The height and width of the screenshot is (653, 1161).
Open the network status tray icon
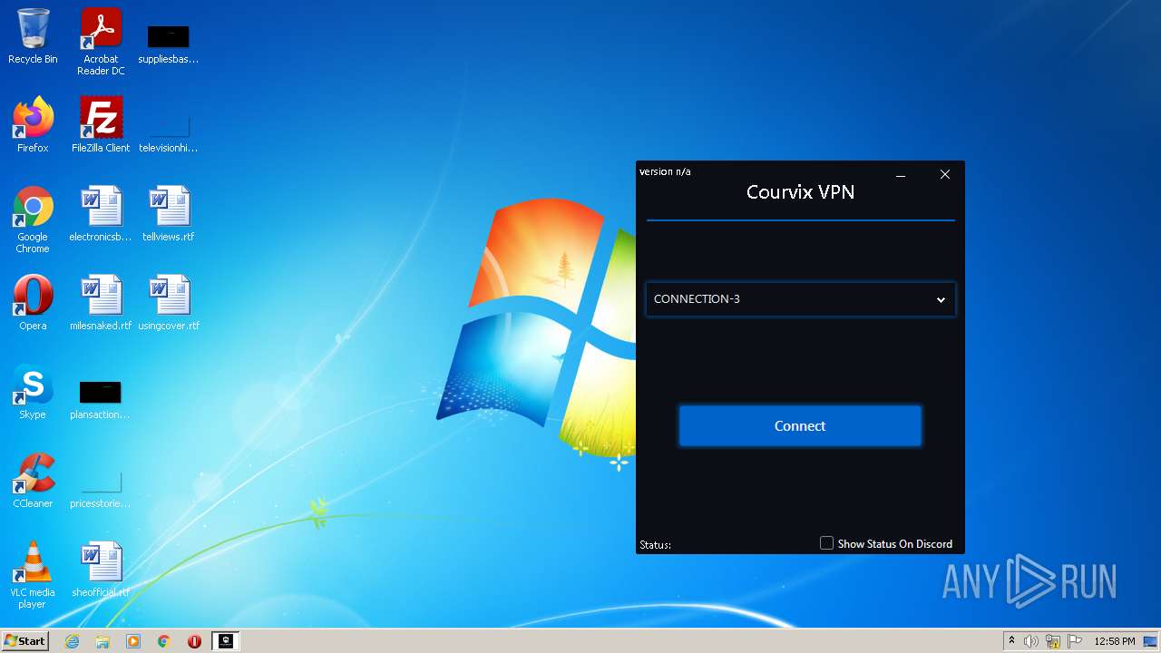[1053, 641]
